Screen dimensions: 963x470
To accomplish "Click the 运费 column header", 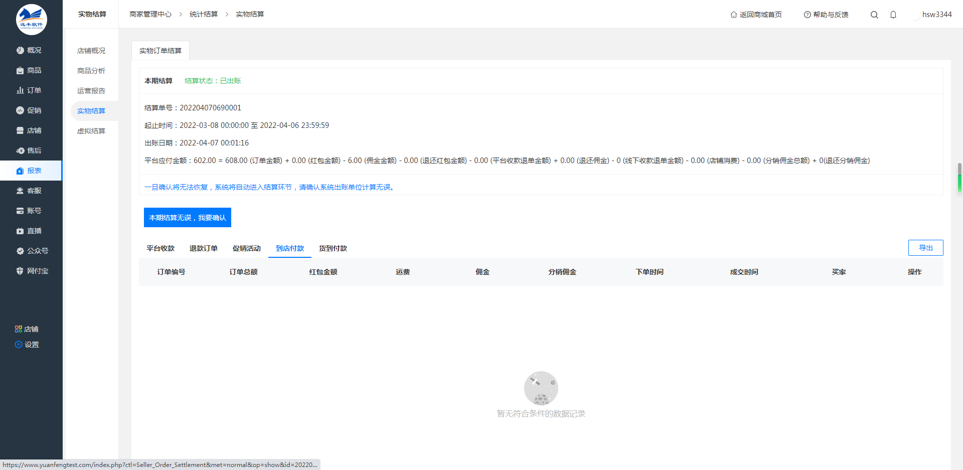I will pyautogui.click(x=403, y=272).
